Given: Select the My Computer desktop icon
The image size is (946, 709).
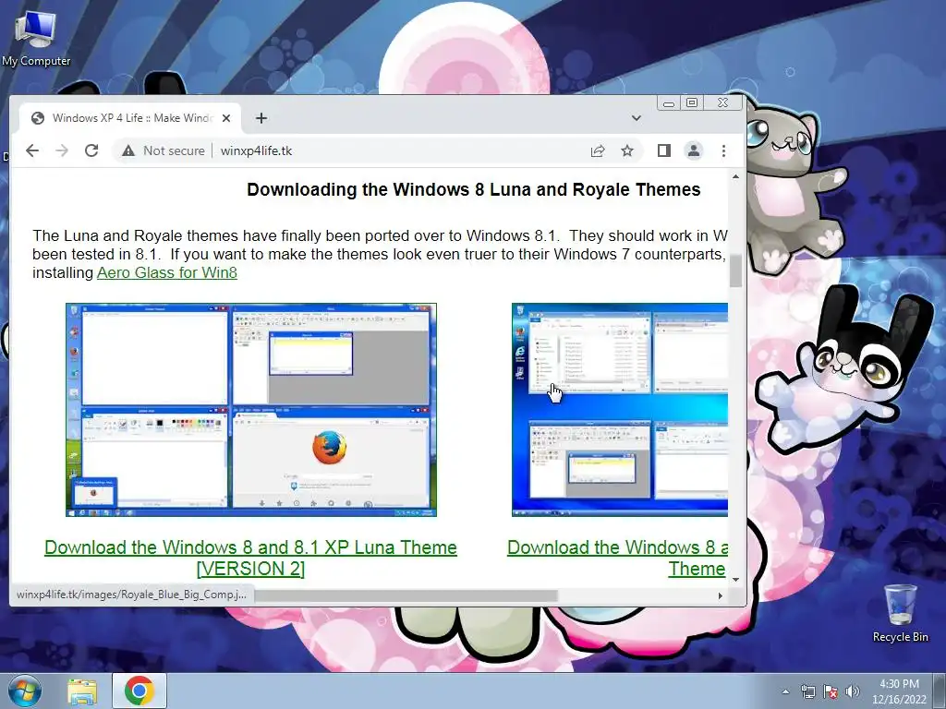Looking at the screenshot, I should 36,39.
